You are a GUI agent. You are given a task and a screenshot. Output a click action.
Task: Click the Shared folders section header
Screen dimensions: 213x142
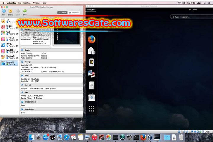(x=51, y=102)
